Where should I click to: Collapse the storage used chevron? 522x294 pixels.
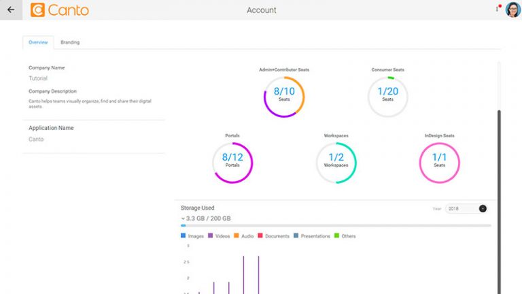[183, 218]
